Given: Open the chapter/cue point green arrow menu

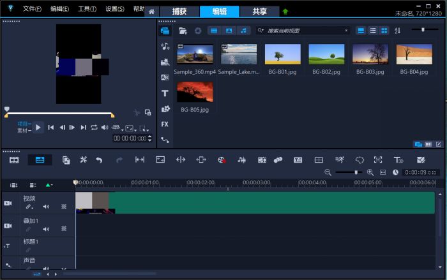Looking at the screenshot, I should point(49,185).
